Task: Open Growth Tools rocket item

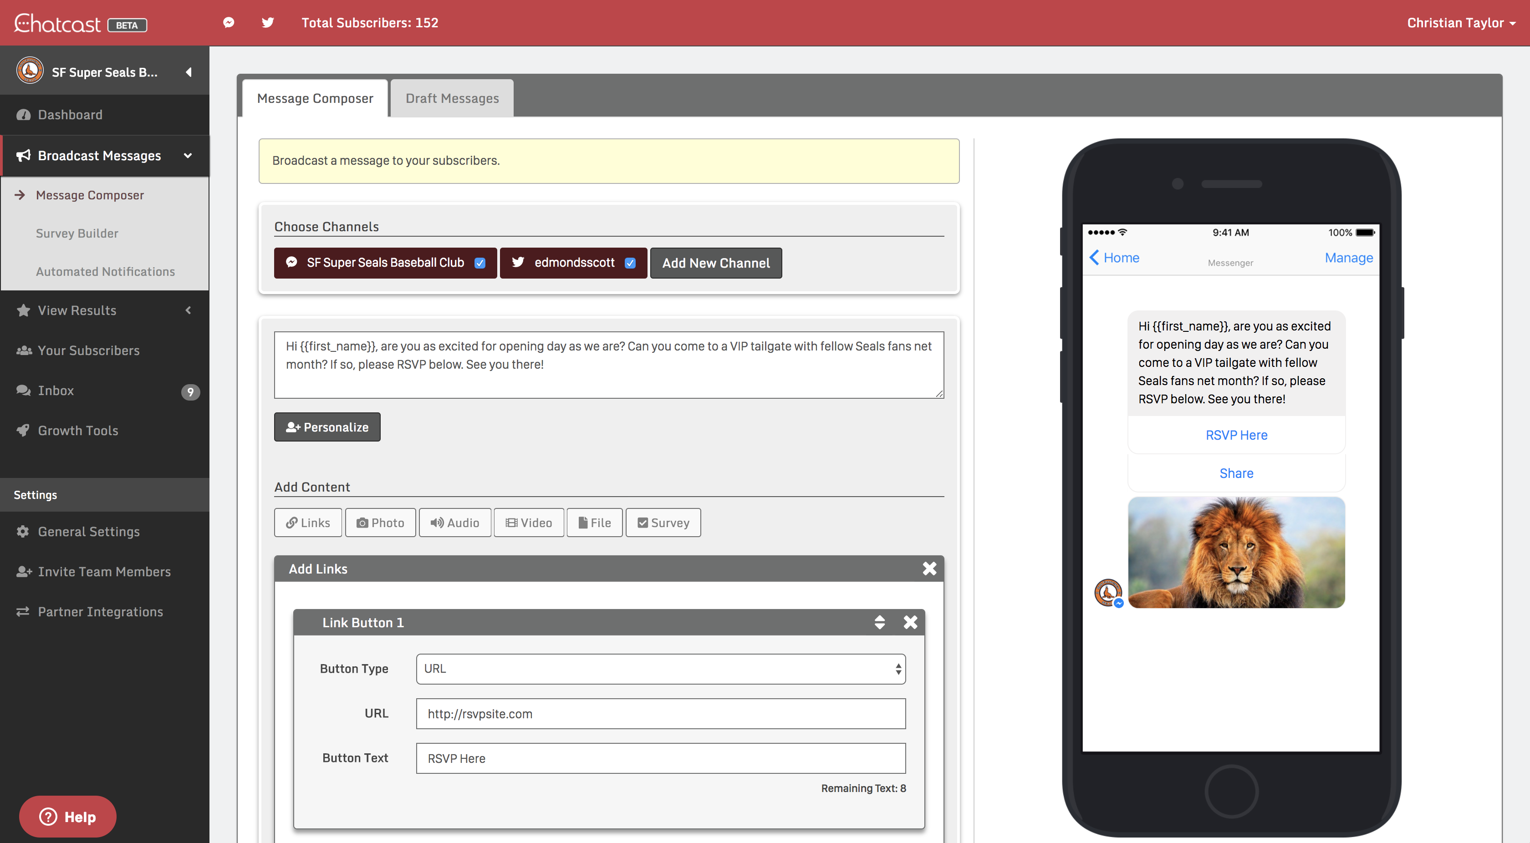Action: (x=78, y=431)
